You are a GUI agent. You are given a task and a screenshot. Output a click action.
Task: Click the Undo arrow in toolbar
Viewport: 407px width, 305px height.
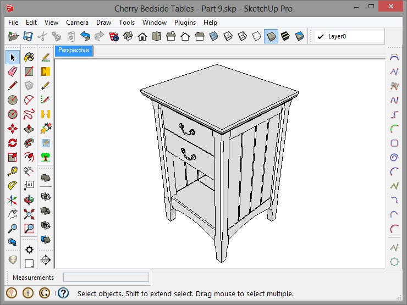pyautogui.click(x=85, y=37)
